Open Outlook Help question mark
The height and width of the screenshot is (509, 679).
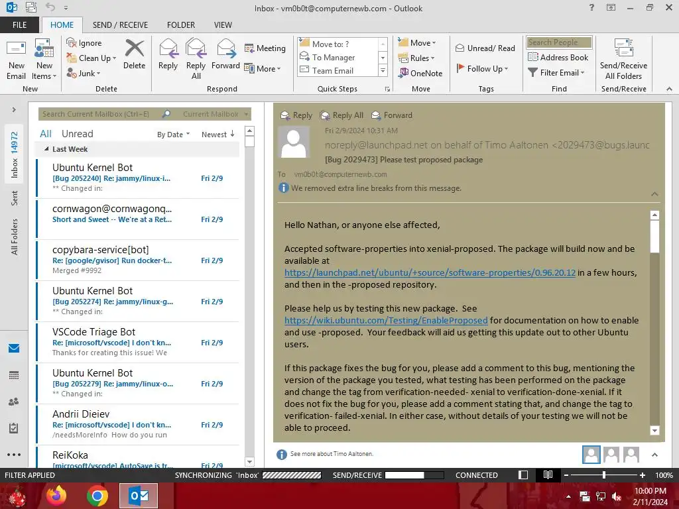591,7
